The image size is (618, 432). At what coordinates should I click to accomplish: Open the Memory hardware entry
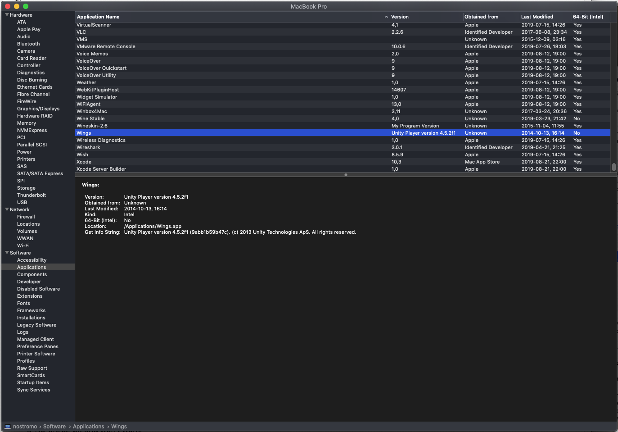27,123
